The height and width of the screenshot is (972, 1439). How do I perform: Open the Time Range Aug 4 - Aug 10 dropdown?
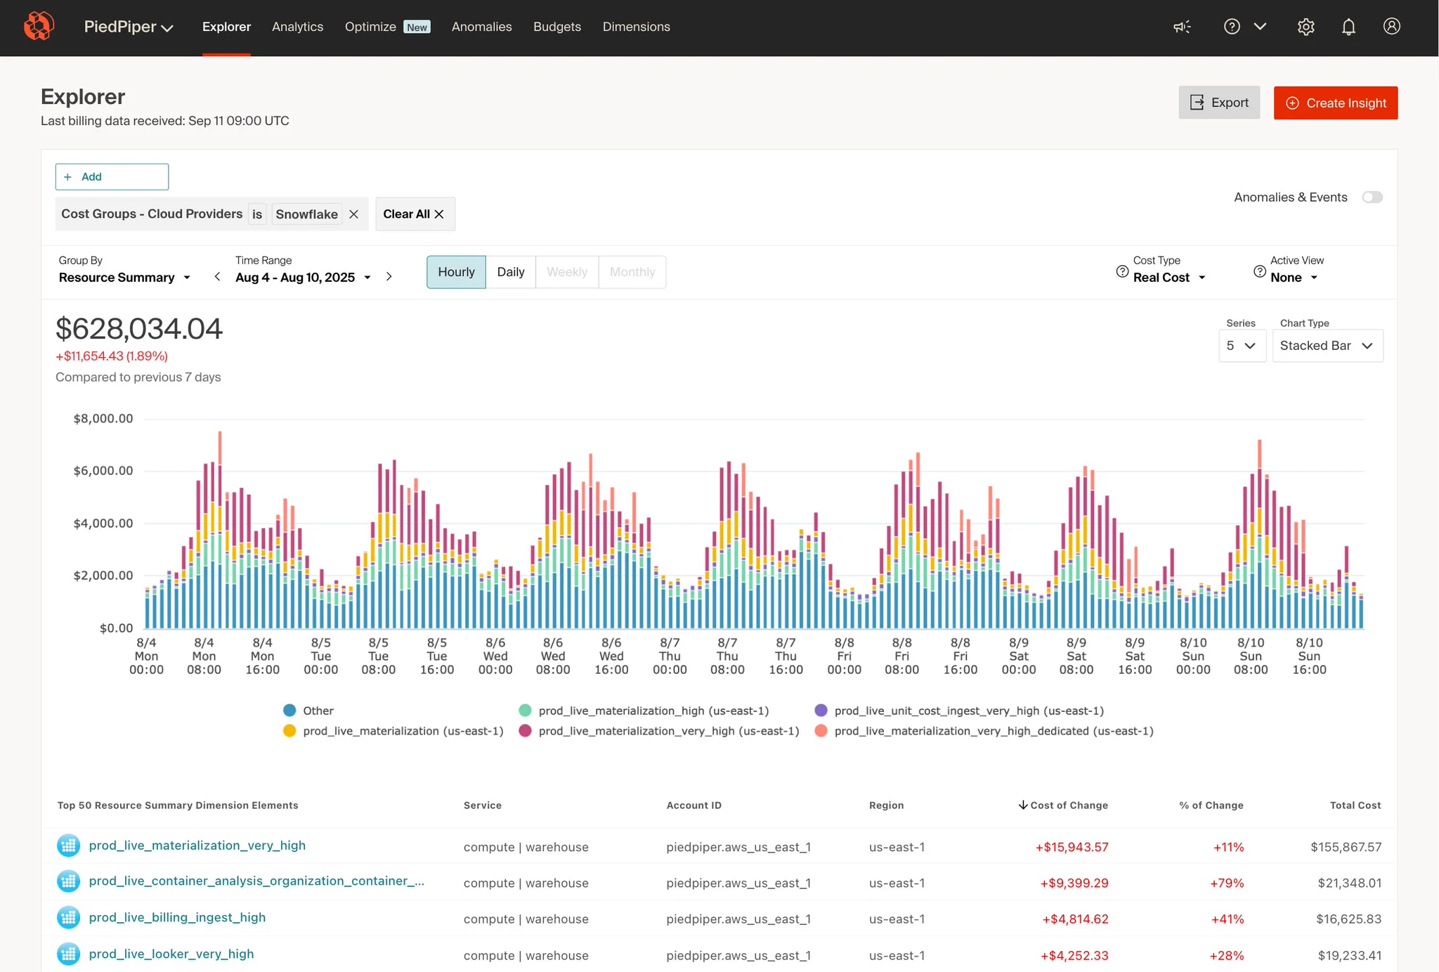pyautogui.click(x=303, y=278)
